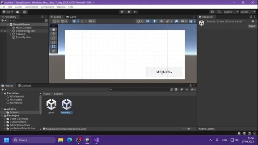Open the global Search icon
Viewport: 258px width, 145px height.
(219, 12)
